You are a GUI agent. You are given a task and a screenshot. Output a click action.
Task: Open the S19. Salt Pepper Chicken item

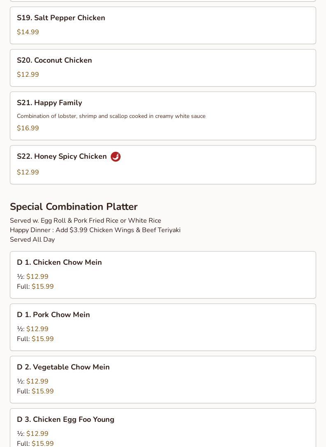click(x=163, y=26)
